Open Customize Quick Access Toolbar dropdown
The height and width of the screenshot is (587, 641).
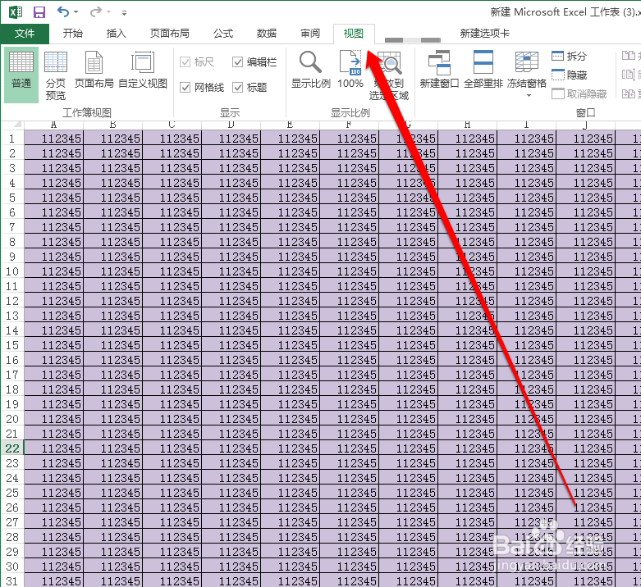point(124,13)
